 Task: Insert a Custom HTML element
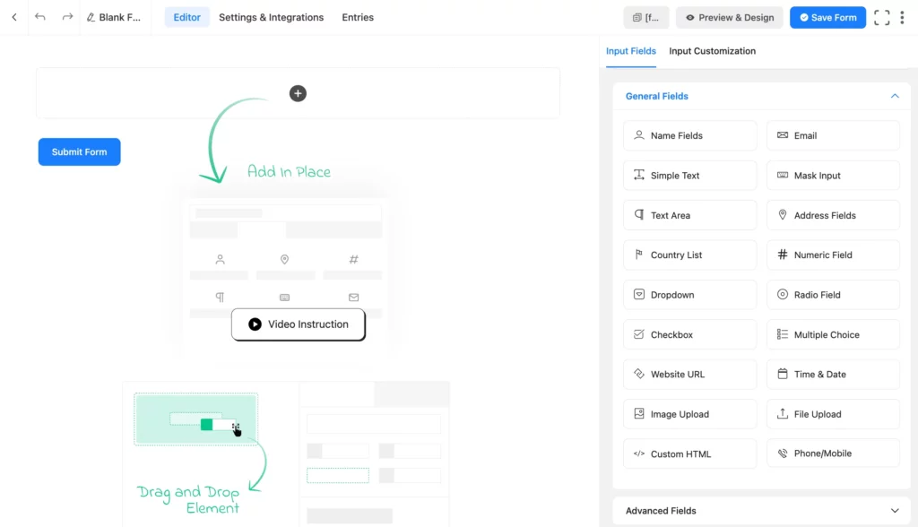[689, 454]
